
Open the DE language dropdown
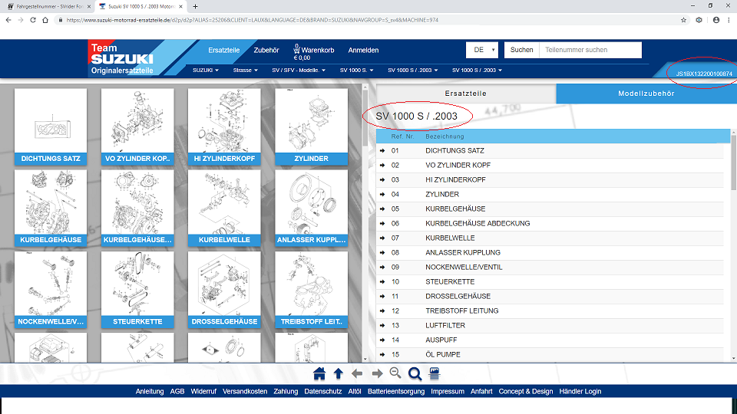click(482, 50)
